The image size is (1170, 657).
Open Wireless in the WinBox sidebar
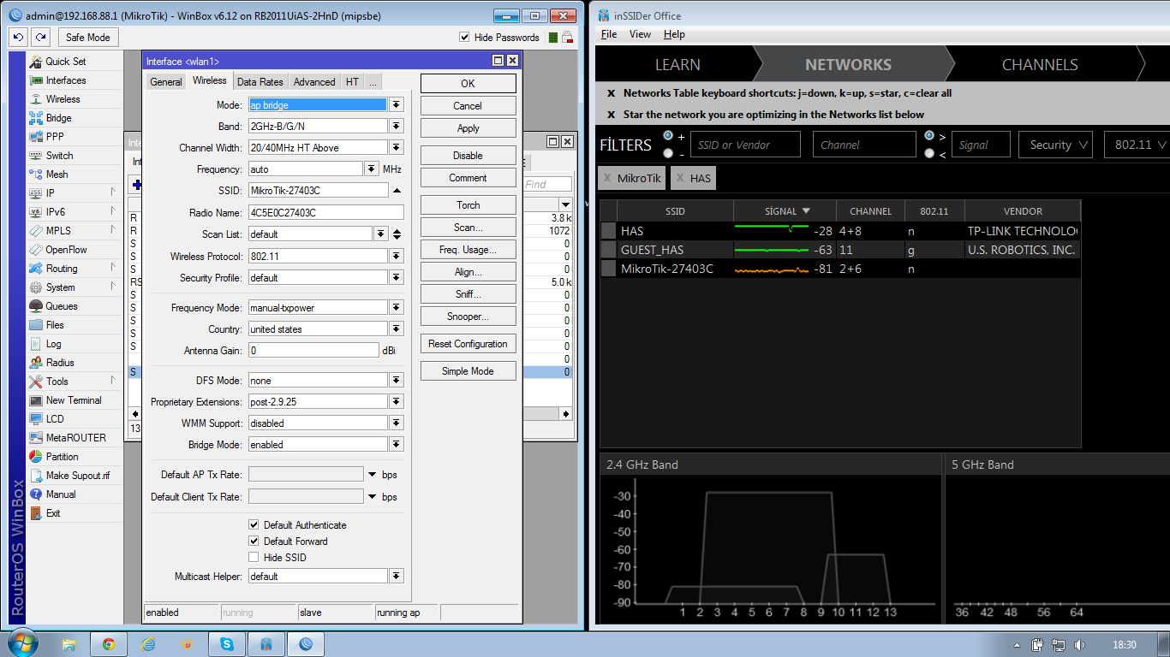(63, 99)
